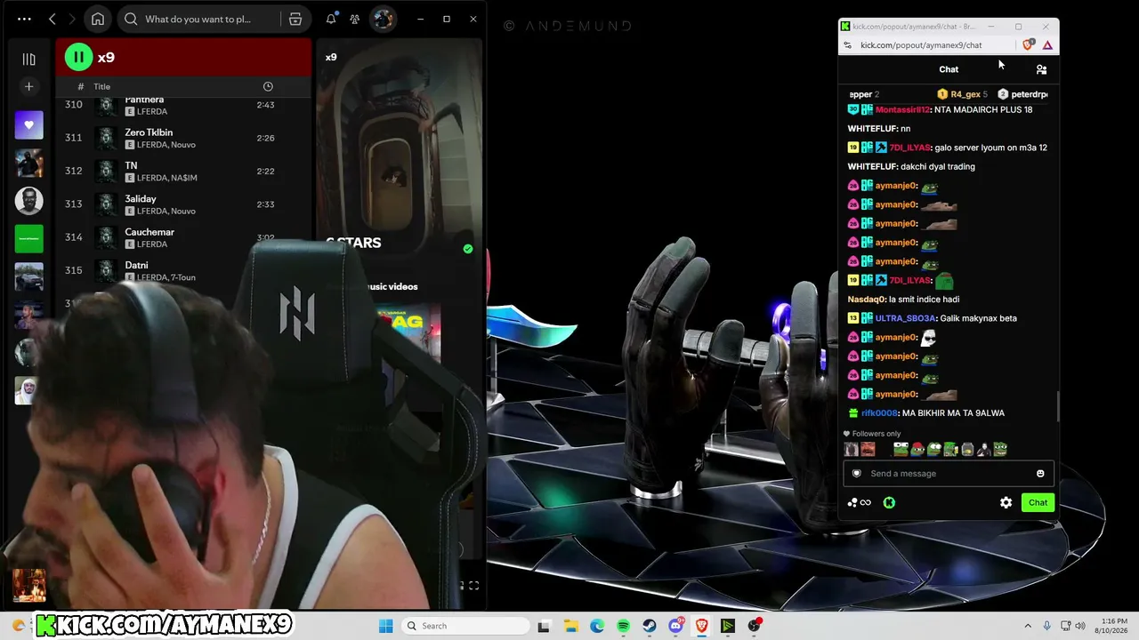Open Spotify notifications bell

click(331, 19)
